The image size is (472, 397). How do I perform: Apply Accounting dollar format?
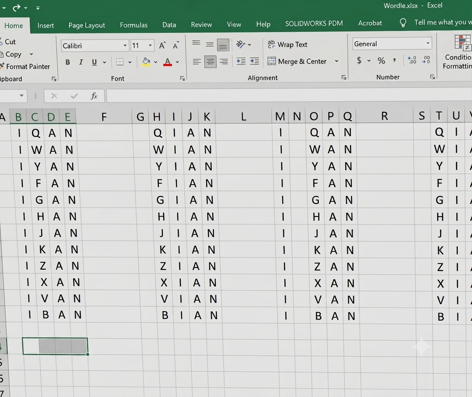click(x=359, y=61)
